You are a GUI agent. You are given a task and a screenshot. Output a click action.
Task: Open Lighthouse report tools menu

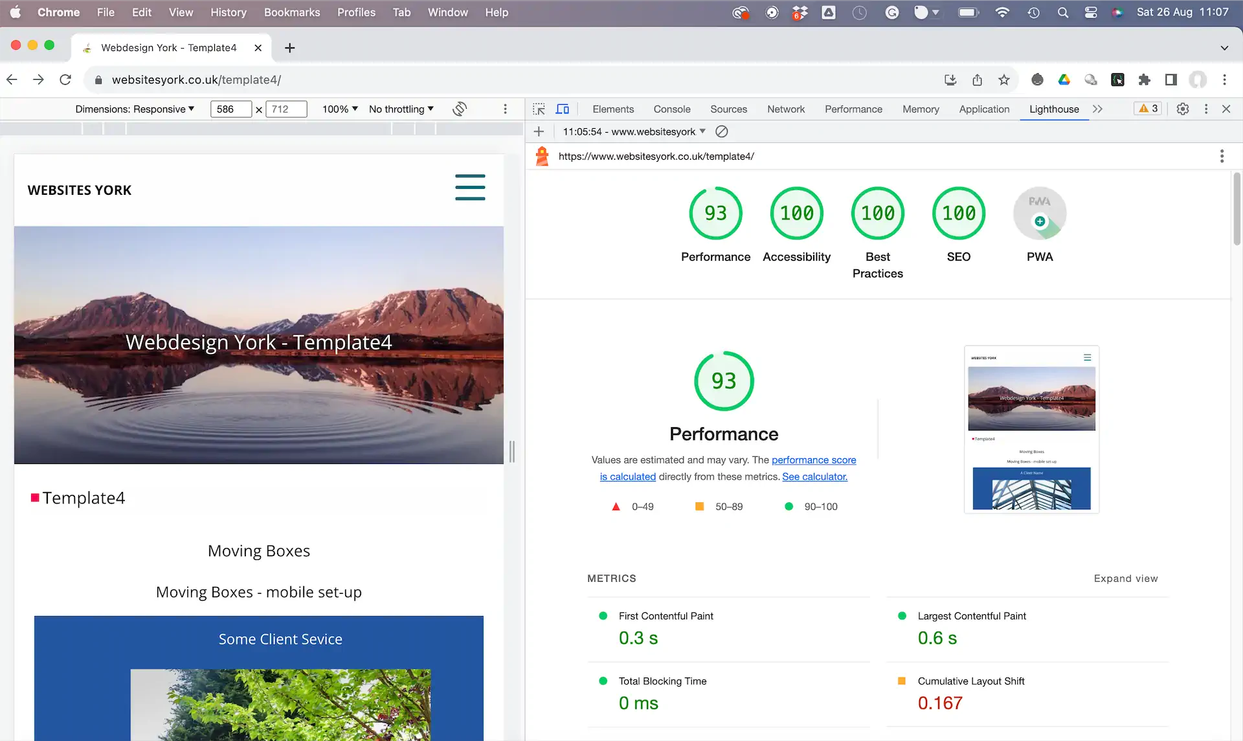click(x=1222, y=156)
